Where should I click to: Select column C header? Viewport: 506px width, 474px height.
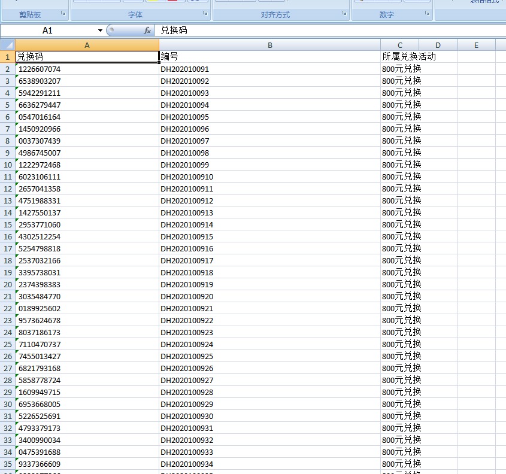coord(399,45)
